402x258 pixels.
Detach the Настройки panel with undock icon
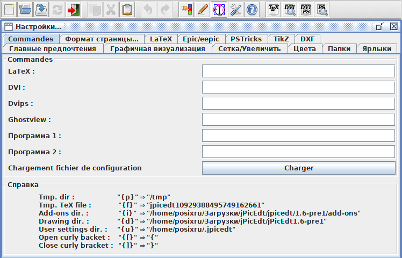[x=379, y=26]
